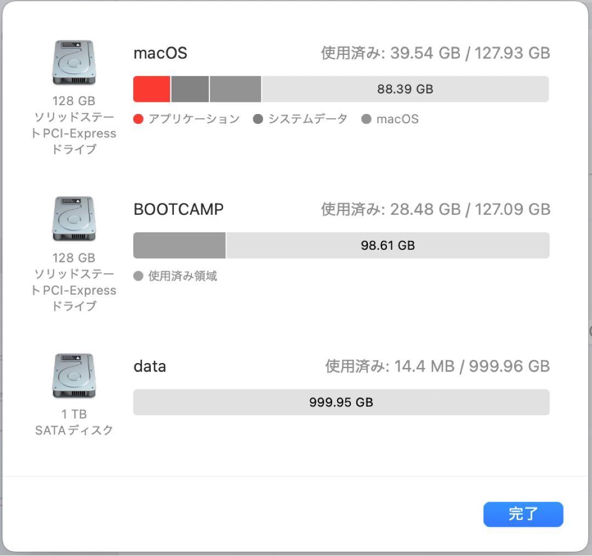Viewport: 592px width, 556px height.
Task: Select the BOOTCAMP volume title
Action: [x=178, y=209]
